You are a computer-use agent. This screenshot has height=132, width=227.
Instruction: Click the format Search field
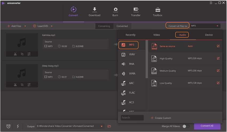132,118
